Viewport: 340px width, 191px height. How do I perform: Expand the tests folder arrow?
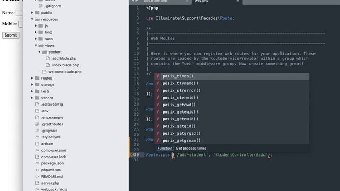(32, 91)
